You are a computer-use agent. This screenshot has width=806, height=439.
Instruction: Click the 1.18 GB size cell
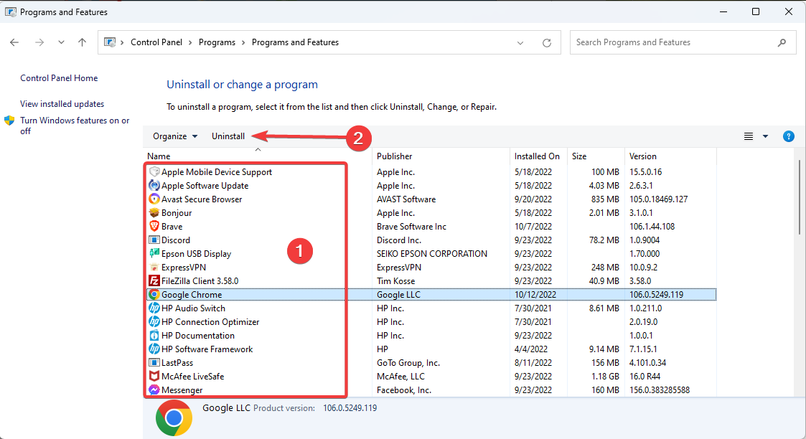[605, 377]
